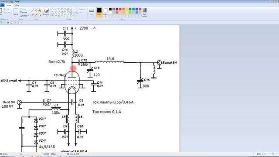Click the 'Выход ВЧ' label on canvas
The height and width of the screenshot is (157, 279).
tap(170, 63)
